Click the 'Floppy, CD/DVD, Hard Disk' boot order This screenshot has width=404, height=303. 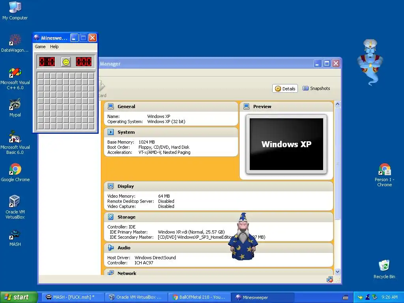pyautogui.click(x=164, y=148)
